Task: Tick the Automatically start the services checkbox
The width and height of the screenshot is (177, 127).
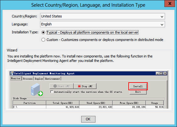Action: pyautogui.click(x=52, y=92)
